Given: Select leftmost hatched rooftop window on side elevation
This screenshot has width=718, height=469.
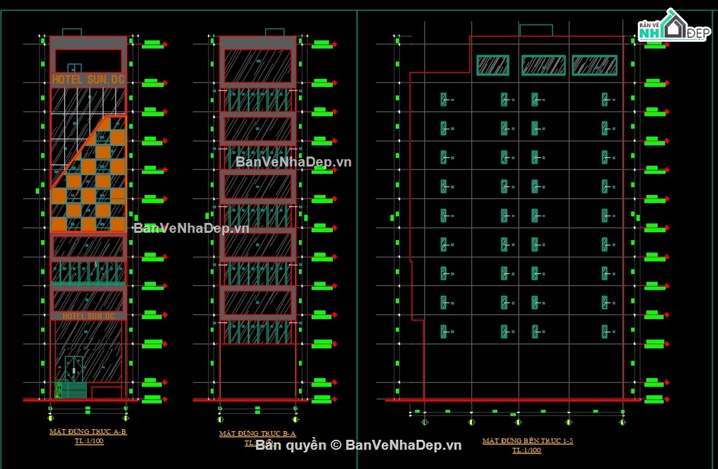Looking at the screenshot, I should tap(493, 66).
